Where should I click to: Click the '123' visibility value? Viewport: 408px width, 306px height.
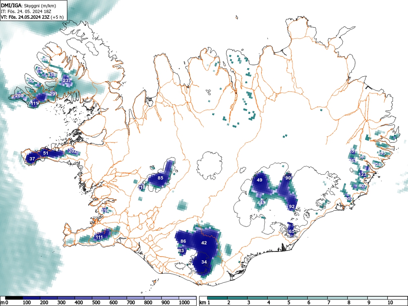pyautogui.click(x=362, y=174)
